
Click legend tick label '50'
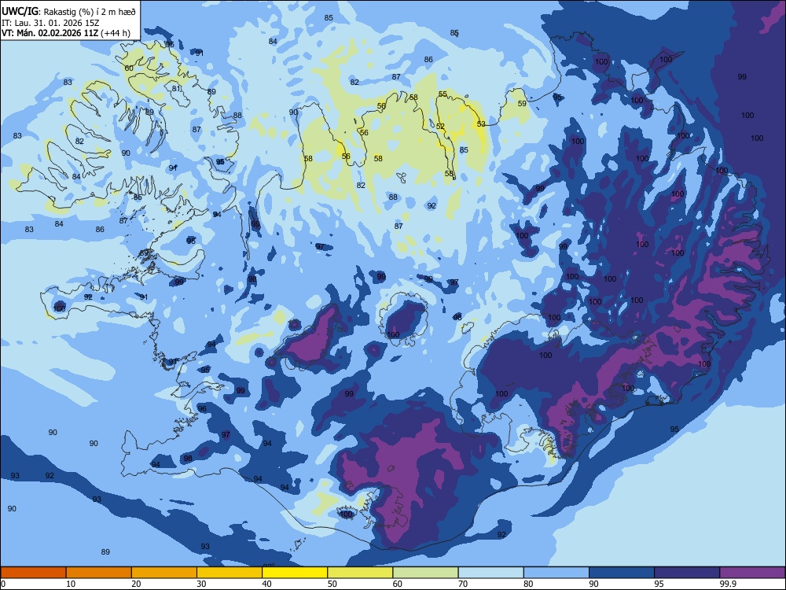click(x=332, y=584)
